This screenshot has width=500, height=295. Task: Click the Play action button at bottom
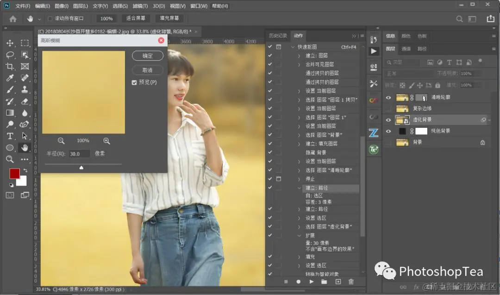coord(312,282)
